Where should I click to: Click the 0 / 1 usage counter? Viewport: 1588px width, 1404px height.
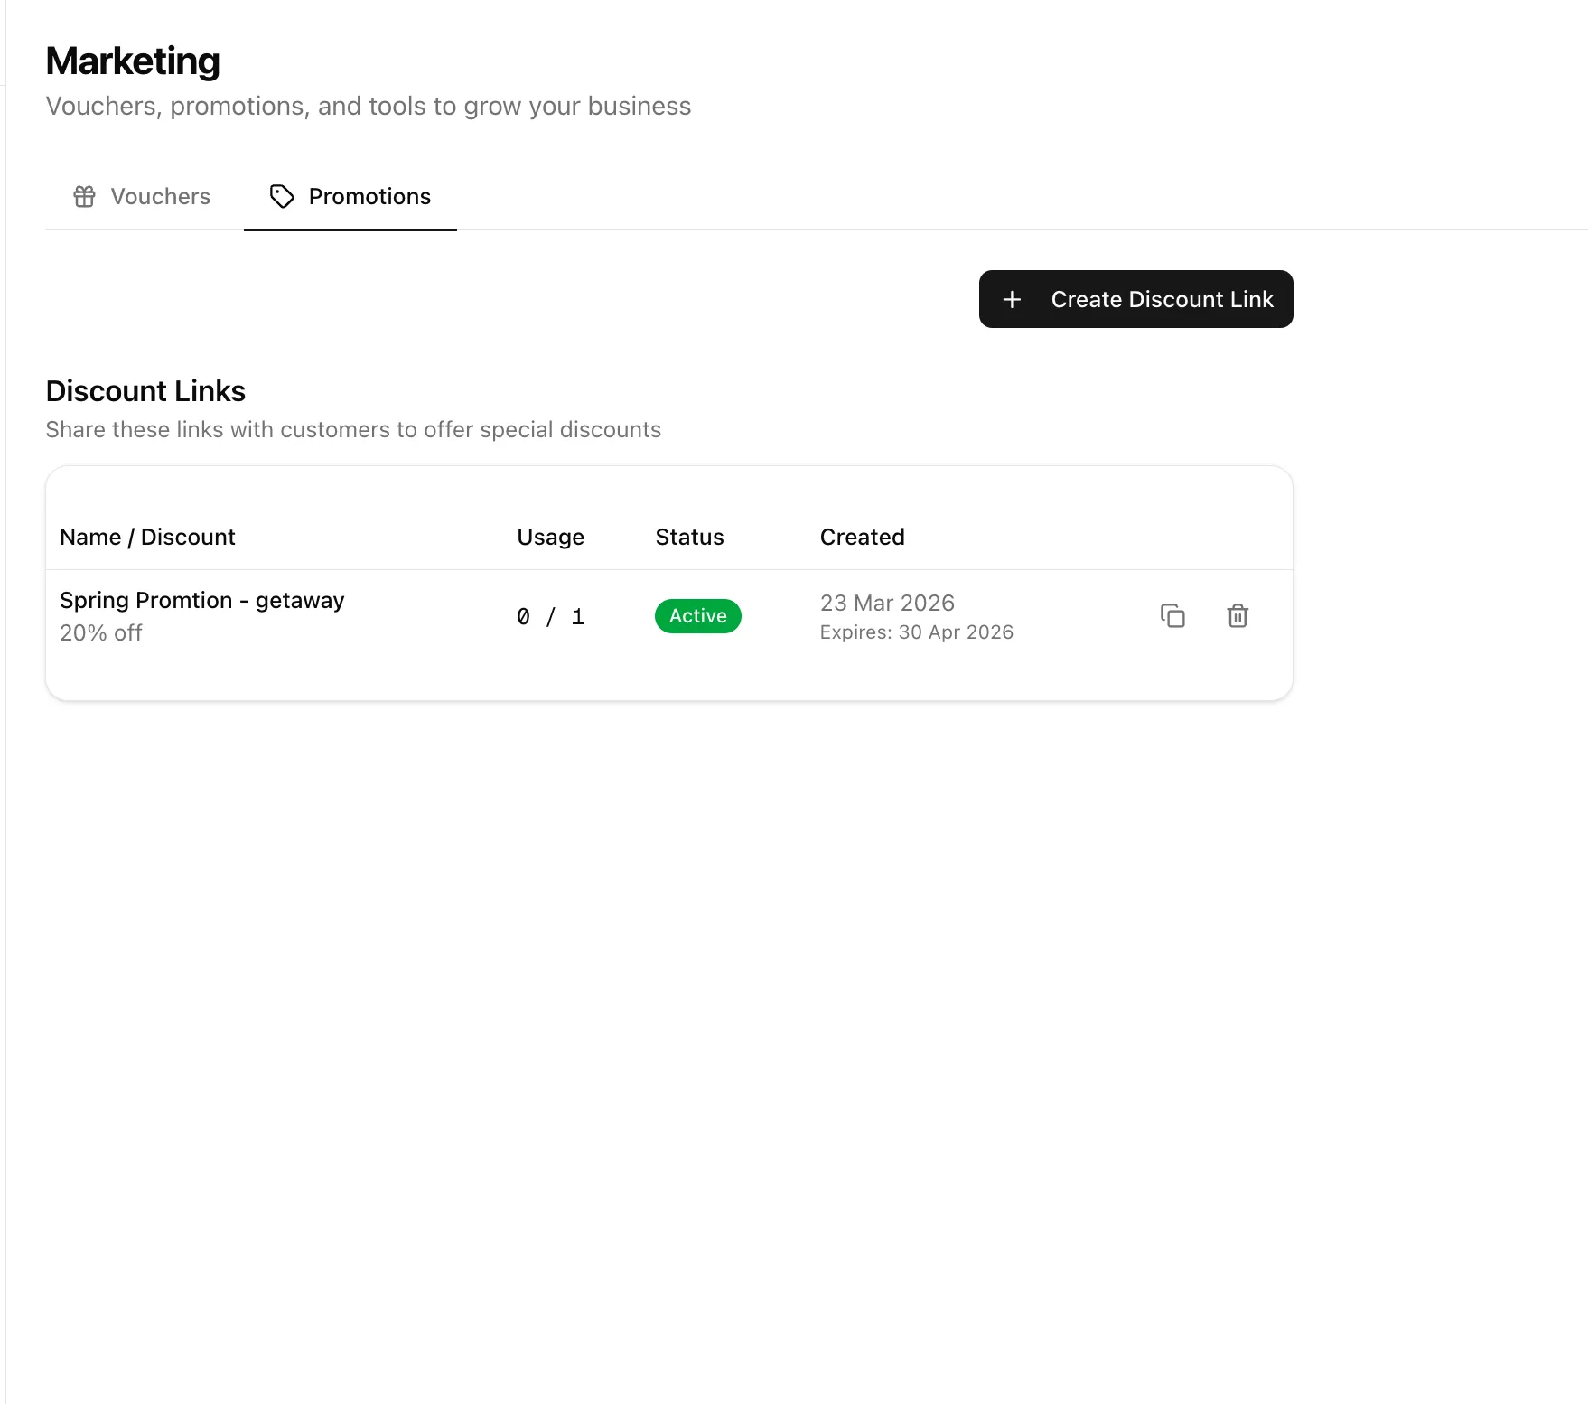[550, 615]
